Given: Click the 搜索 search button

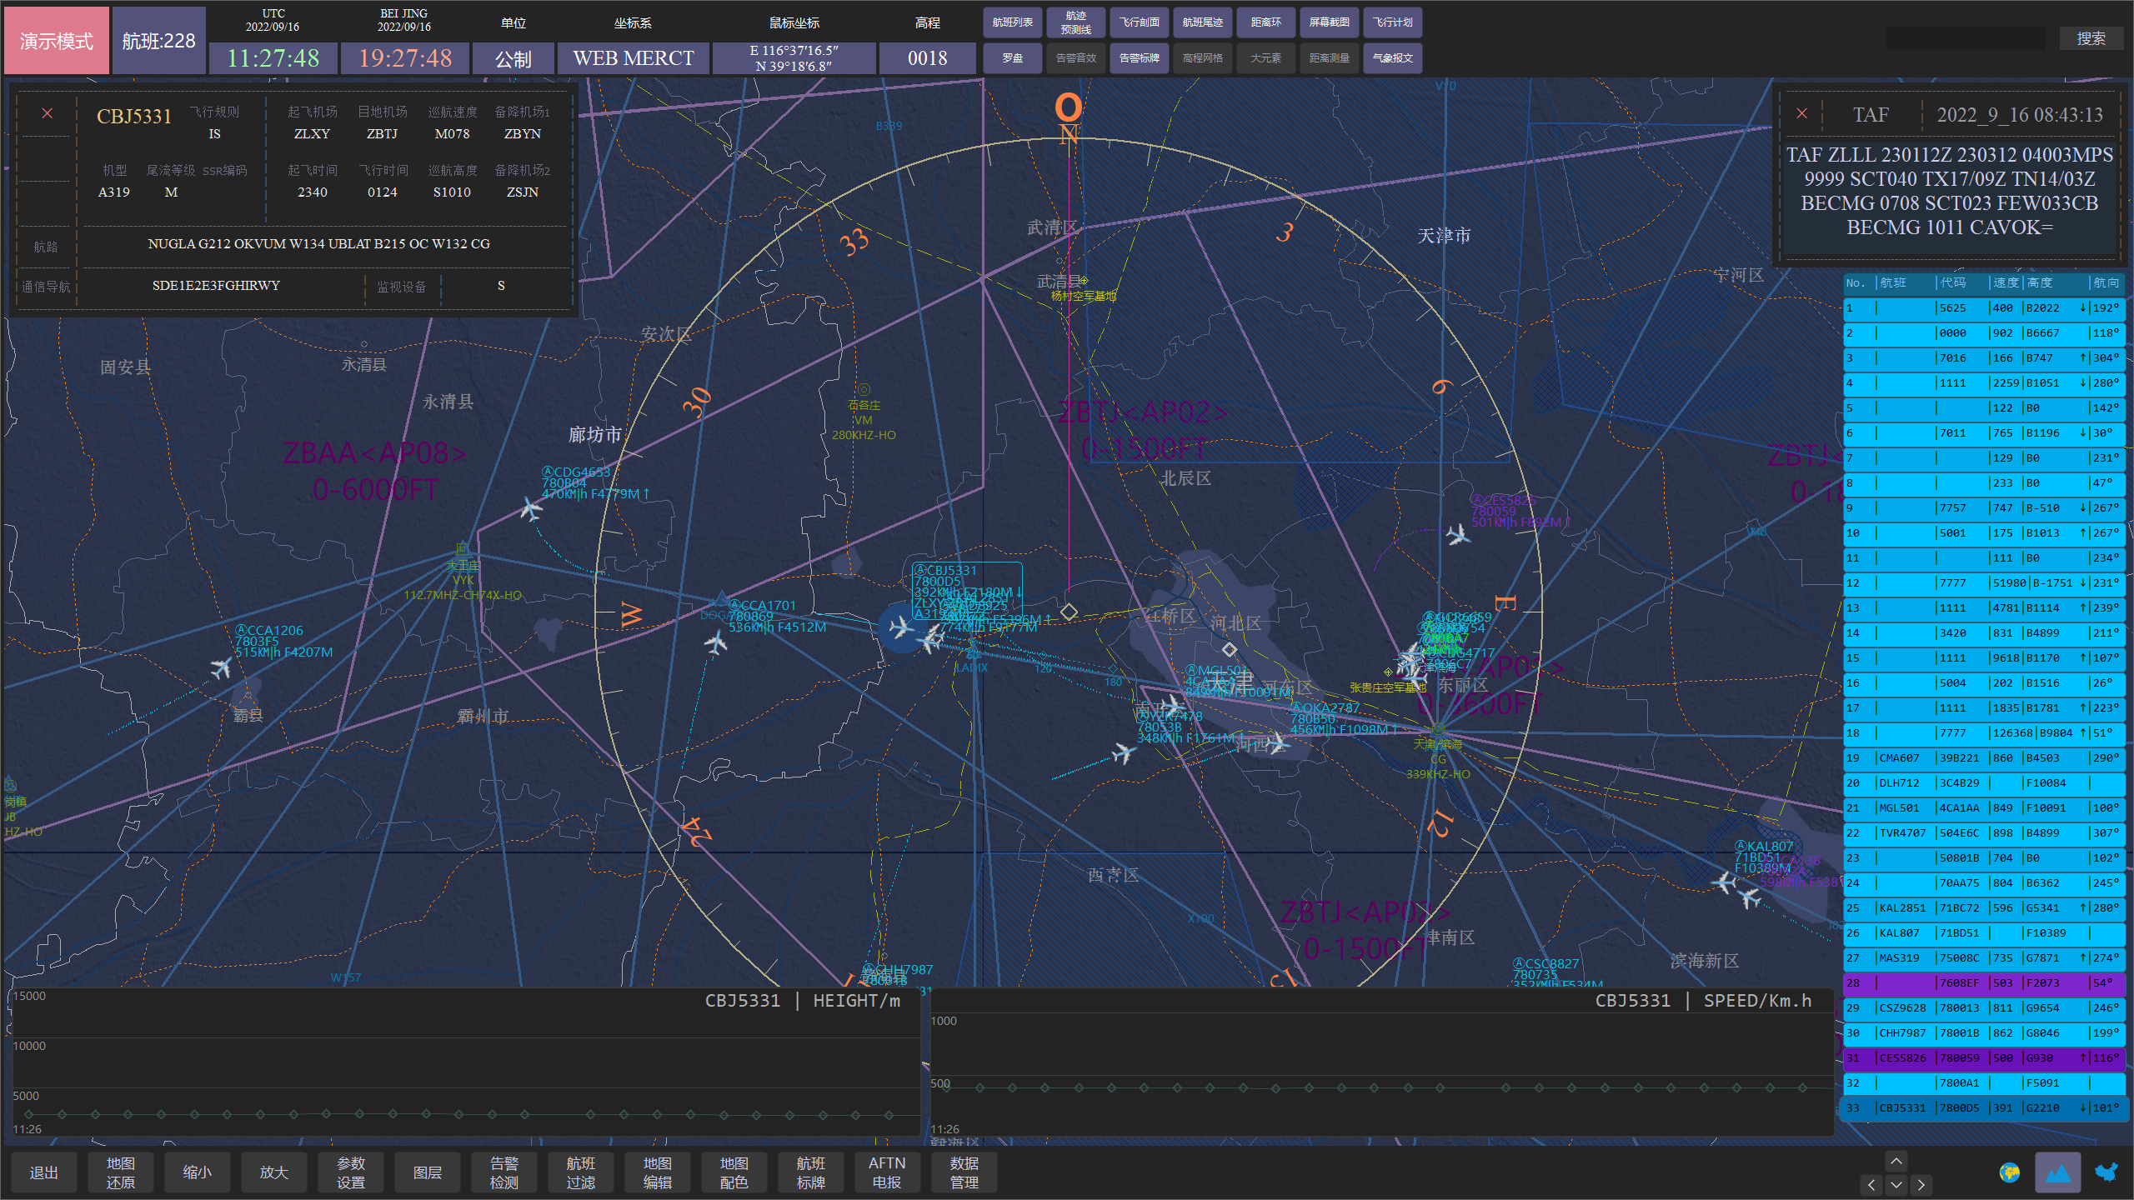Looking at the screenshot, I should (2091, 38).
